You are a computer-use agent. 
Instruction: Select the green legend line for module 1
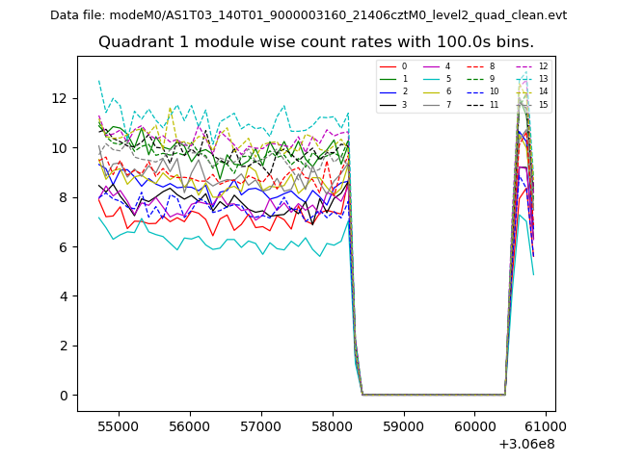[x=389, y=79]
